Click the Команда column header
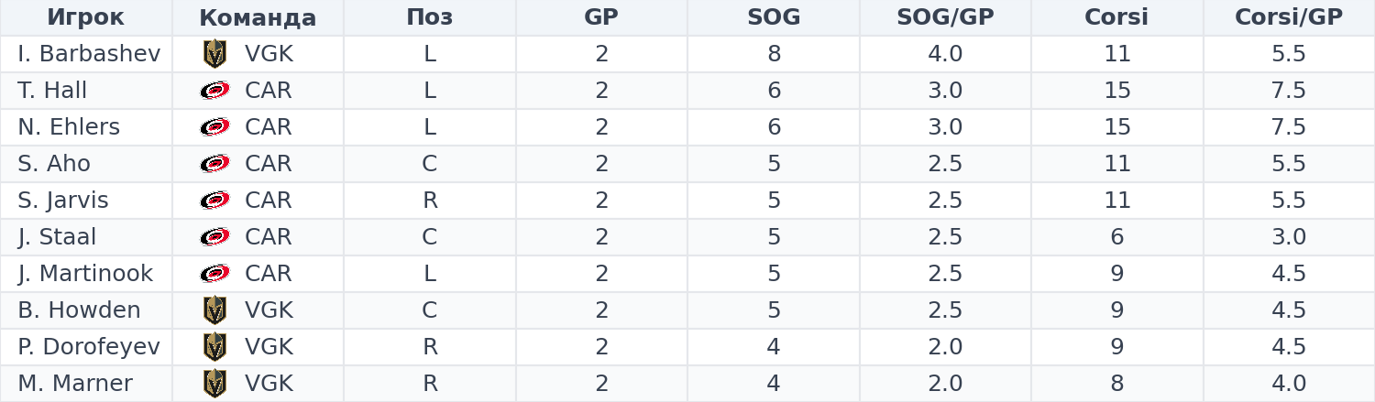 pyautogui.click(x=258, y=17)
